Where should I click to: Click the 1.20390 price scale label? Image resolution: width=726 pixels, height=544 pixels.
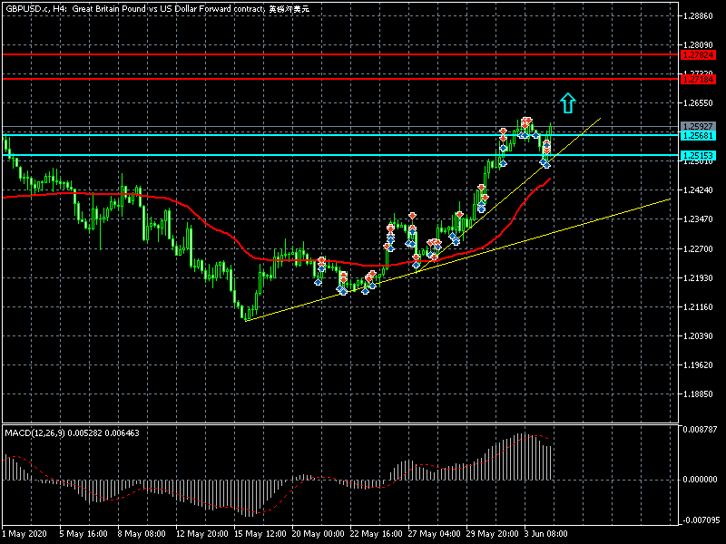pyautogui.click(x=698, y=335)
